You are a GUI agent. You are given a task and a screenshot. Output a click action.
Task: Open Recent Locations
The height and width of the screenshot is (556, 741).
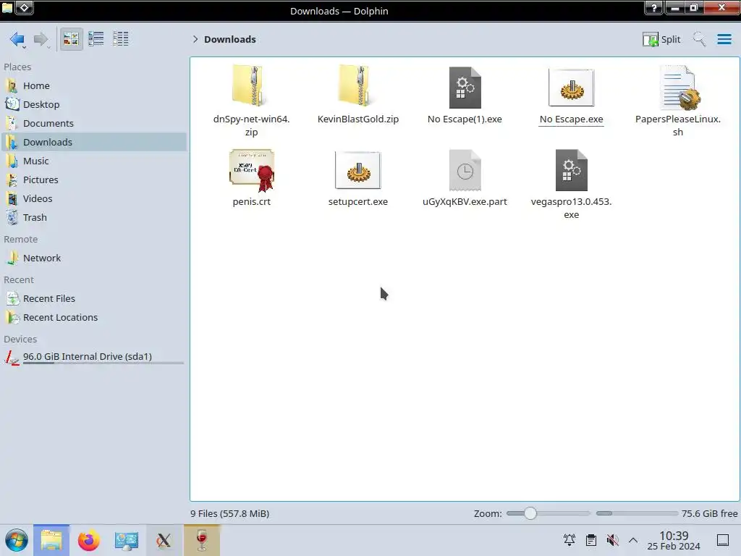coord(93,318)
